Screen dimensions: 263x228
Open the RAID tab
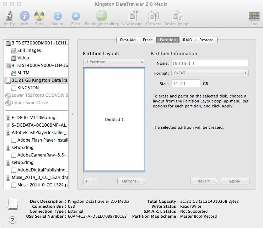click(x=188, y=40)
